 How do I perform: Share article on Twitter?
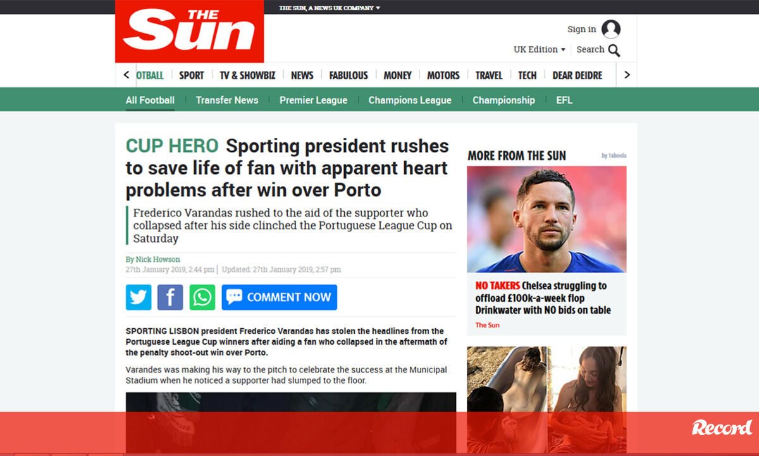139,297
